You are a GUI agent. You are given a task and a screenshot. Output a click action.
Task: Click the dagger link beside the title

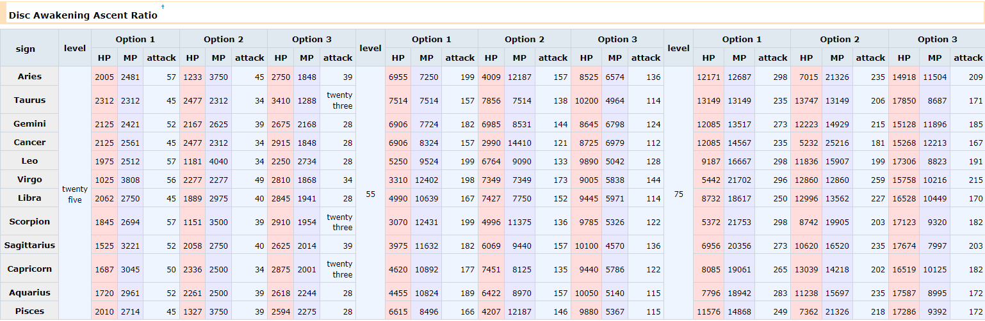[163, 7]
